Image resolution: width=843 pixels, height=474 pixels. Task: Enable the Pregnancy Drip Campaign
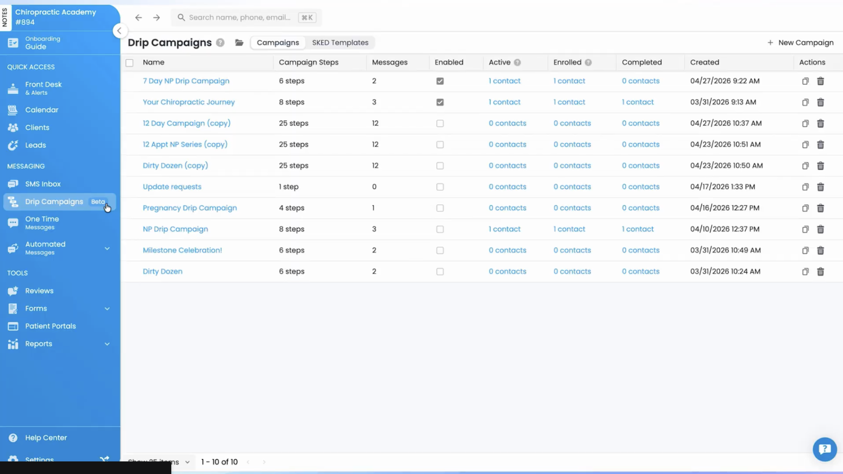440,208
